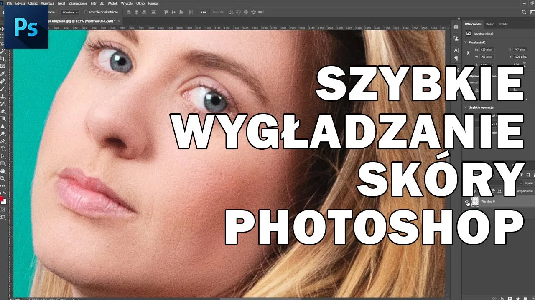Select the Rectangle shape tool
Screen dimensions: 535x300
coord(3,164)
